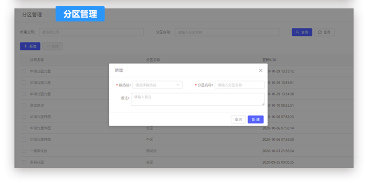Click the 查询 search button with magnifier icon
This screenshot has width=369, height=193.
pos(302,32)
